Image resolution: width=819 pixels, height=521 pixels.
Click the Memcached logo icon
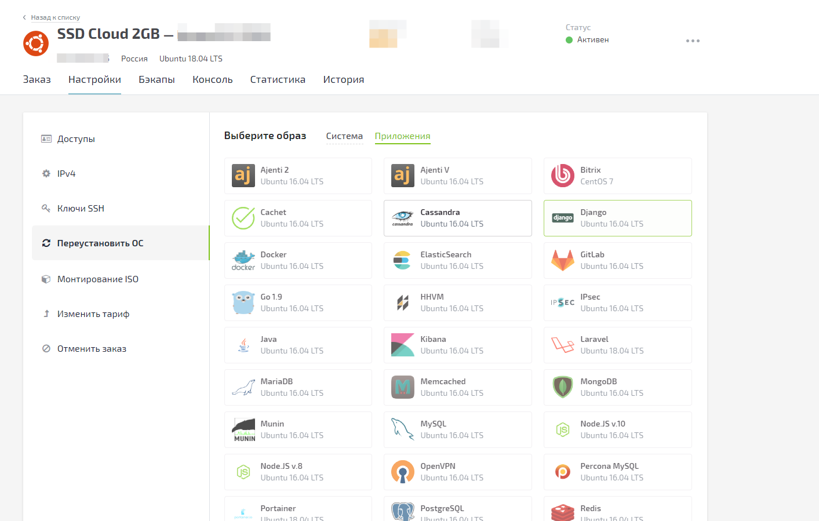[x=403, y=387]
